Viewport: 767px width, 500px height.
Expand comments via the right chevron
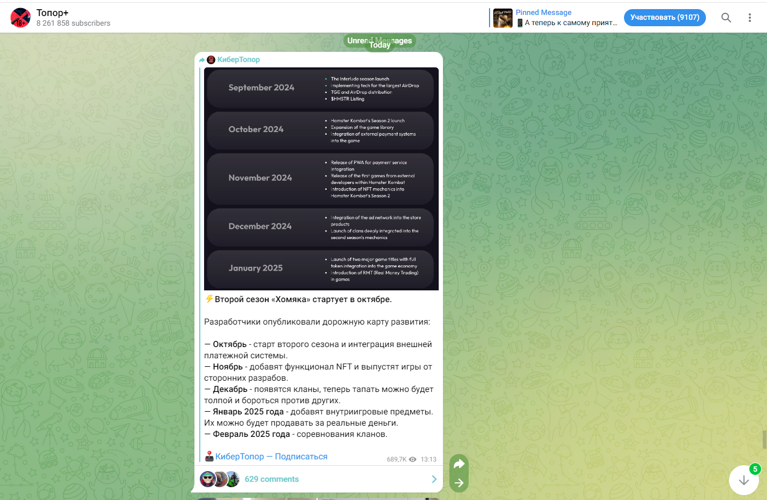point(434,479)
